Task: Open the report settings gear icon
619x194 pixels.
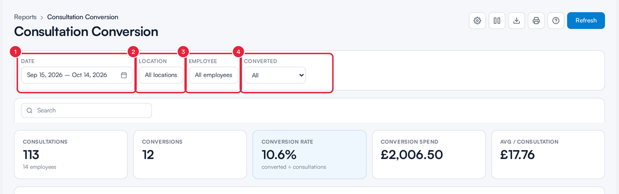Action: pyautogui.click(x=477, y=21)
